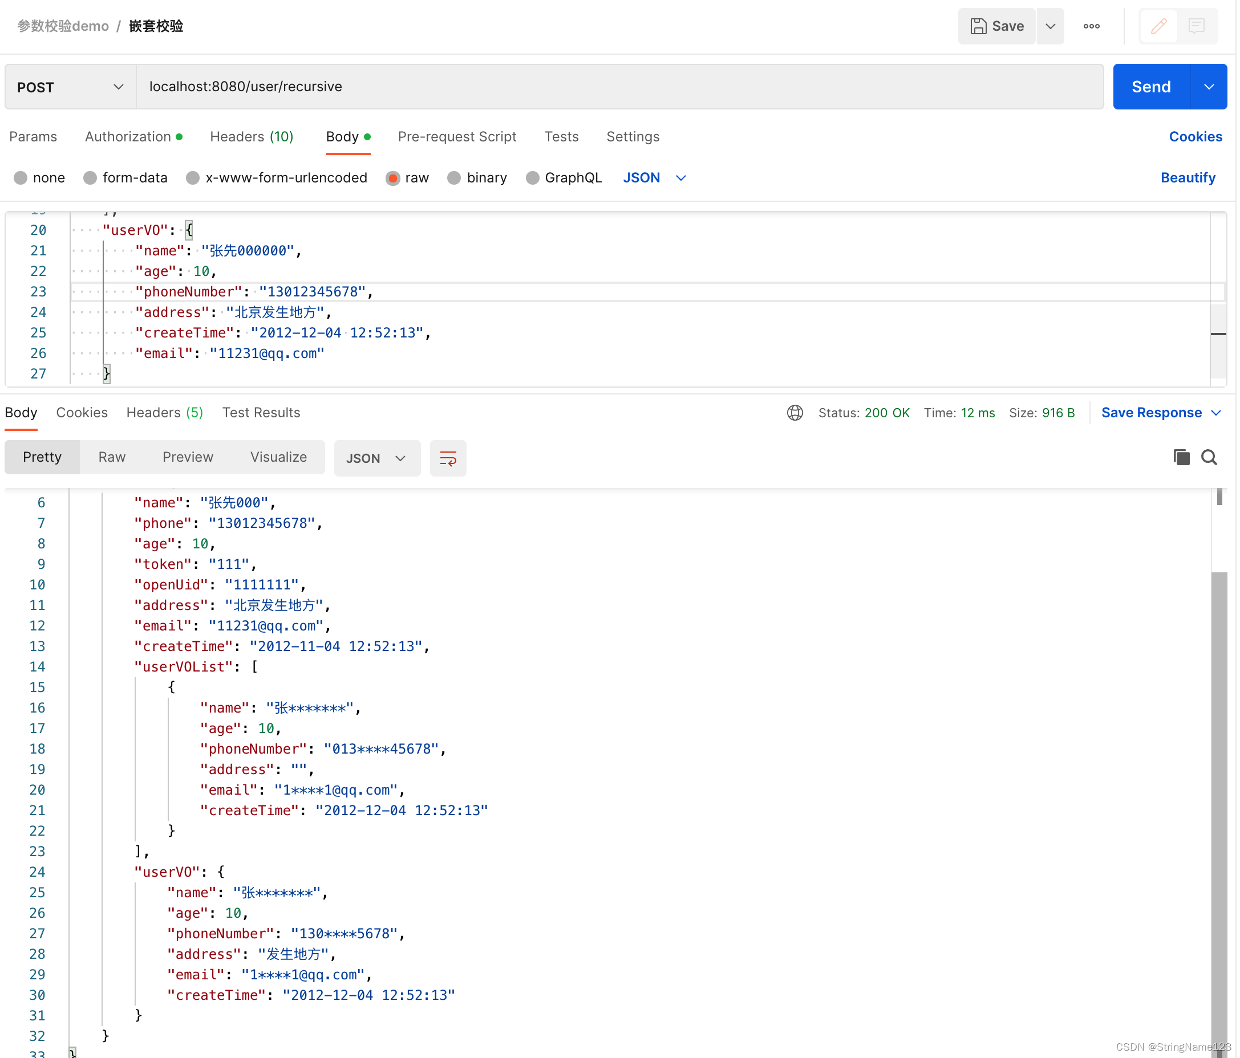Image resolution: width=1240 pixels, height=1058 pixels.
Task: Open the JSON language dropdown
Action: click(x=654, y=178)
